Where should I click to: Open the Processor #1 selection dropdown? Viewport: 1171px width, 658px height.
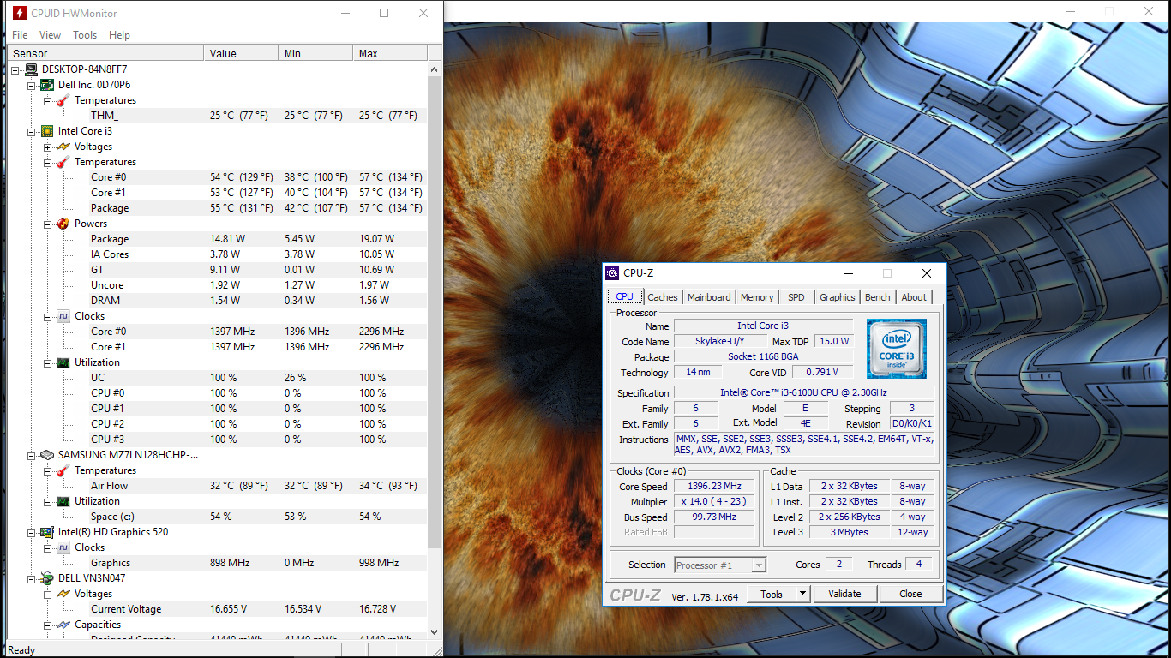pyautogui.click(x=759, y=565)
